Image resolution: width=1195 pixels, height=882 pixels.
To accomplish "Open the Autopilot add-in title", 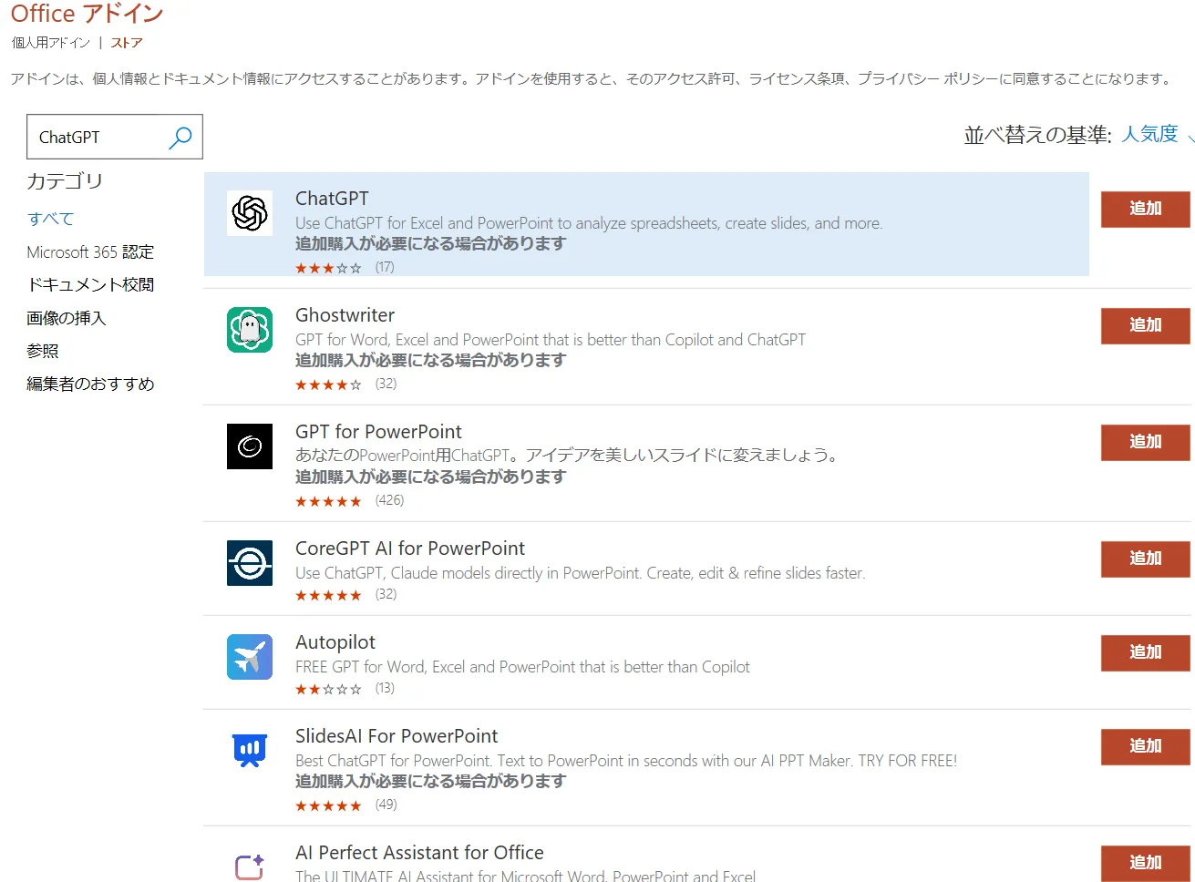I will tap(335, 642).
